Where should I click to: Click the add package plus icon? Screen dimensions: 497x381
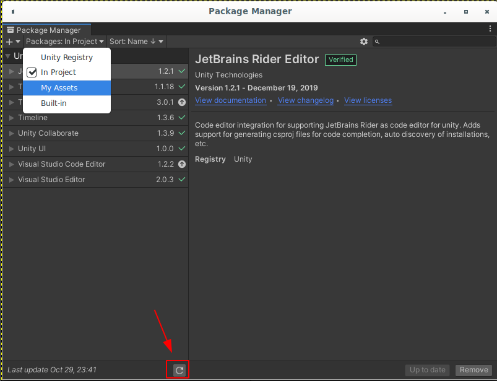9,42
